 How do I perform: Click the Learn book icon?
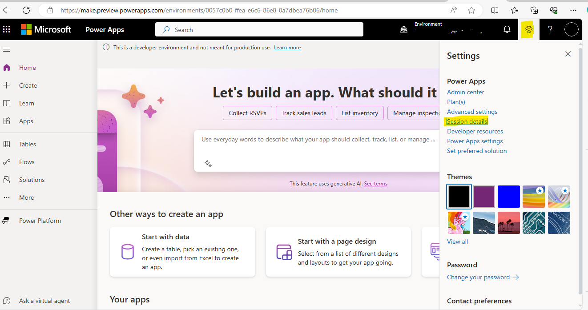(7, 103)
